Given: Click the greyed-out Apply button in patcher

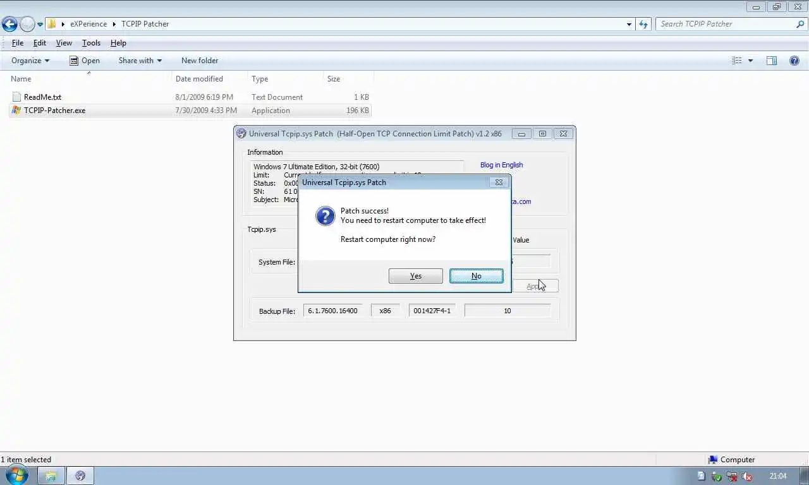Looking at the screenshot, I should point(535,286).
